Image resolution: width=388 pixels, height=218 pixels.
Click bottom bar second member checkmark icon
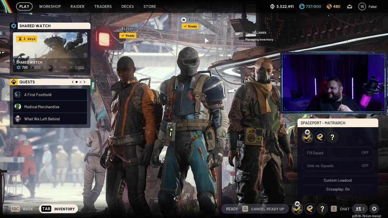pos(309,209)
